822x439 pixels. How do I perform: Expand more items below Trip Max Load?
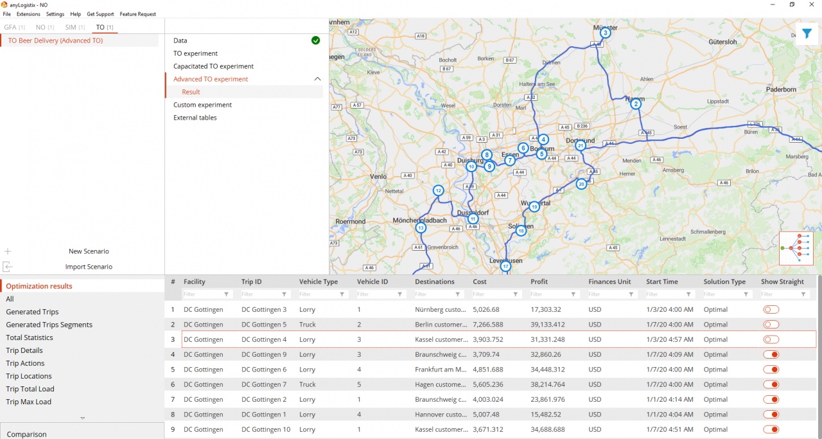[x=82, y=418]
